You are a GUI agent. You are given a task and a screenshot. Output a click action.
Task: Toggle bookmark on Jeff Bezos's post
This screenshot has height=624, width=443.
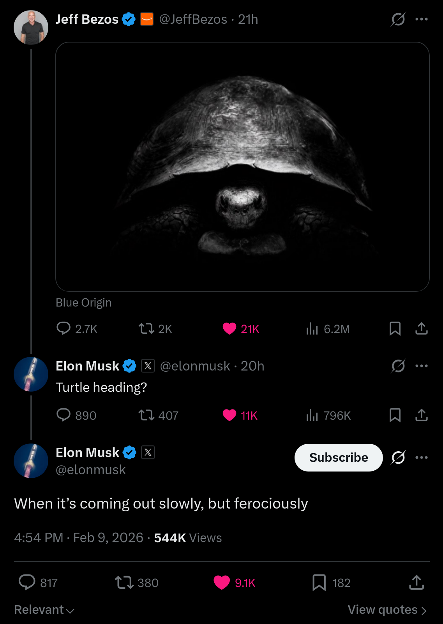click(x=395, y=328)
